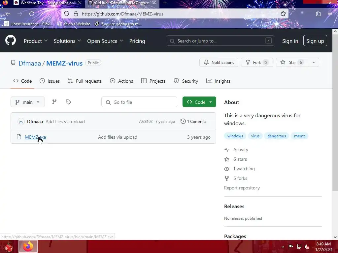Focus the Search or jump to field
The image size is (338, 253).
[x=220, y=41]
